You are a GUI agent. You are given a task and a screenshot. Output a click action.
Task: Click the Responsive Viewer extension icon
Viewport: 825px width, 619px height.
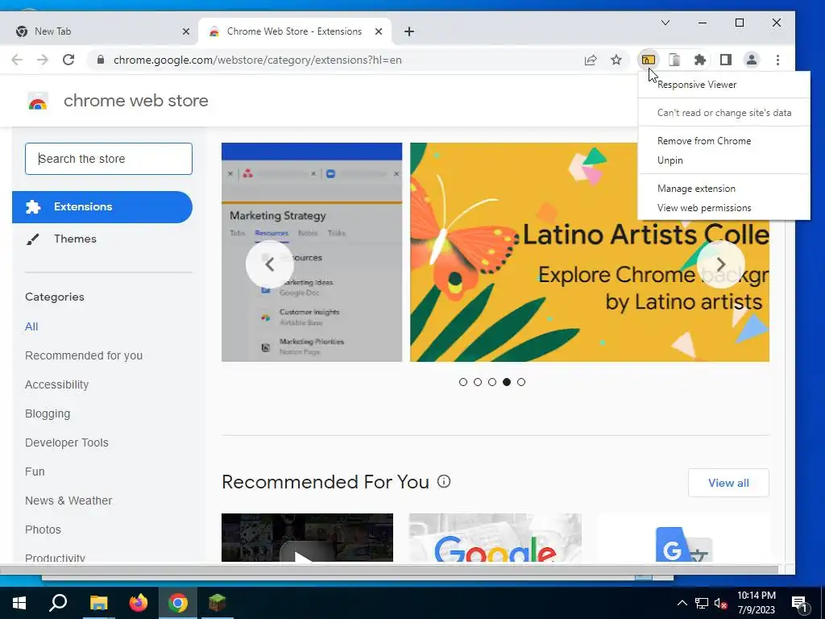point(649,60)
